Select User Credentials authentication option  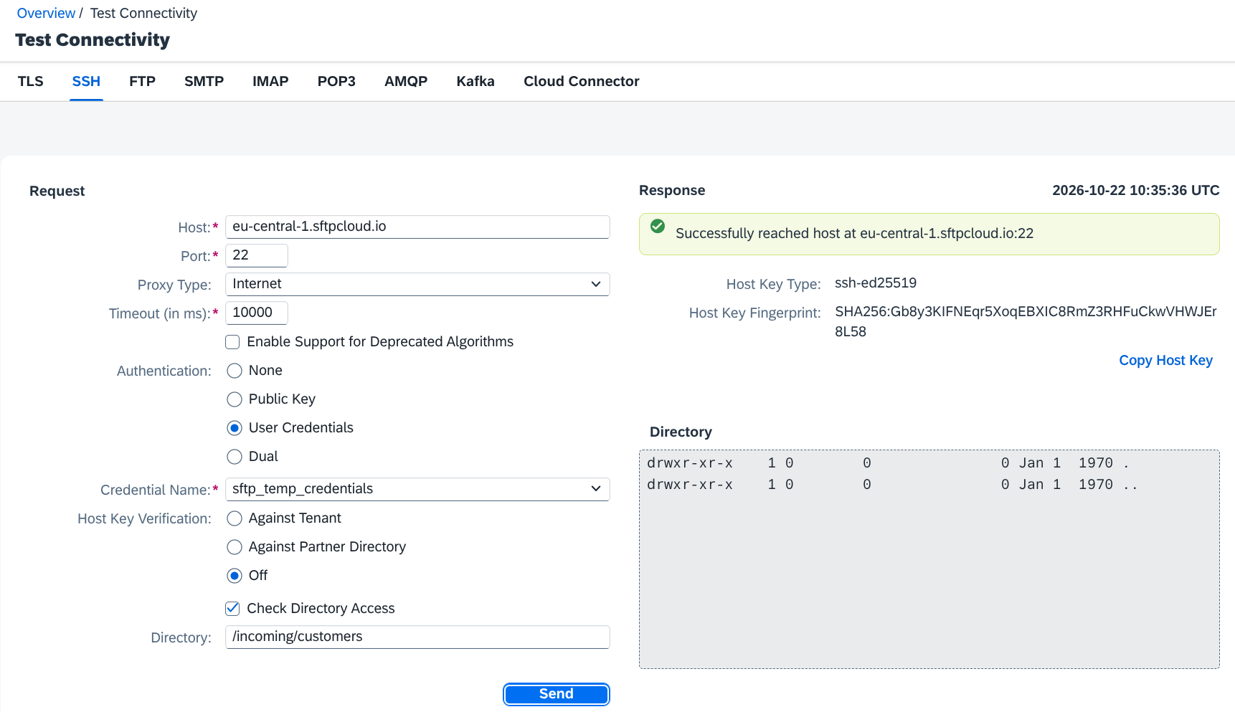point(235,428)
